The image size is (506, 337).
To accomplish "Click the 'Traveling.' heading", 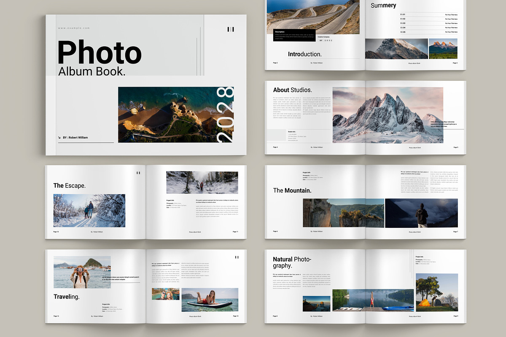I will click(67, 297).
